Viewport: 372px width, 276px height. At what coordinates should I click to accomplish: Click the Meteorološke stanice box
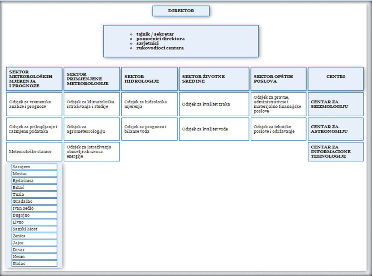(34, 152)
